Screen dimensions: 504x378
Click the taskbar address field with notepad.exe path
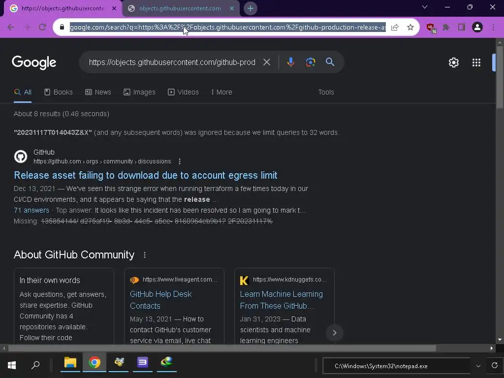tap(396, 366)
